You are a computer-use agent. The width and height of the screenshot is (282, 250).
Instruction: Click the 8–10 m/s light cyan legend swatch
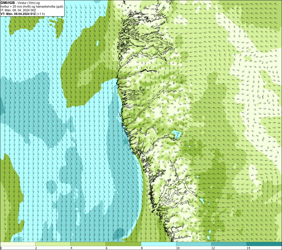pos(158,244)
